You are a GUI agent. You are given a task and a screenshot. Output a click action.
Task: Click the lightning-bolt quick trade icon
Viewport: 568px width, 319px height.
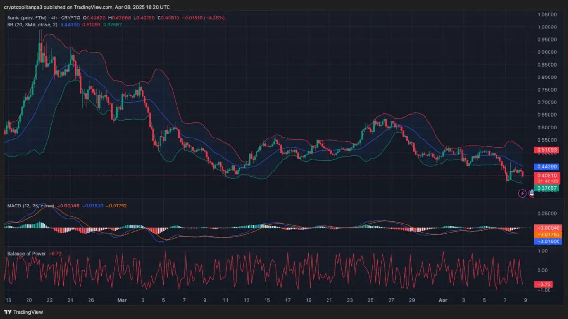tap(522, 193)
